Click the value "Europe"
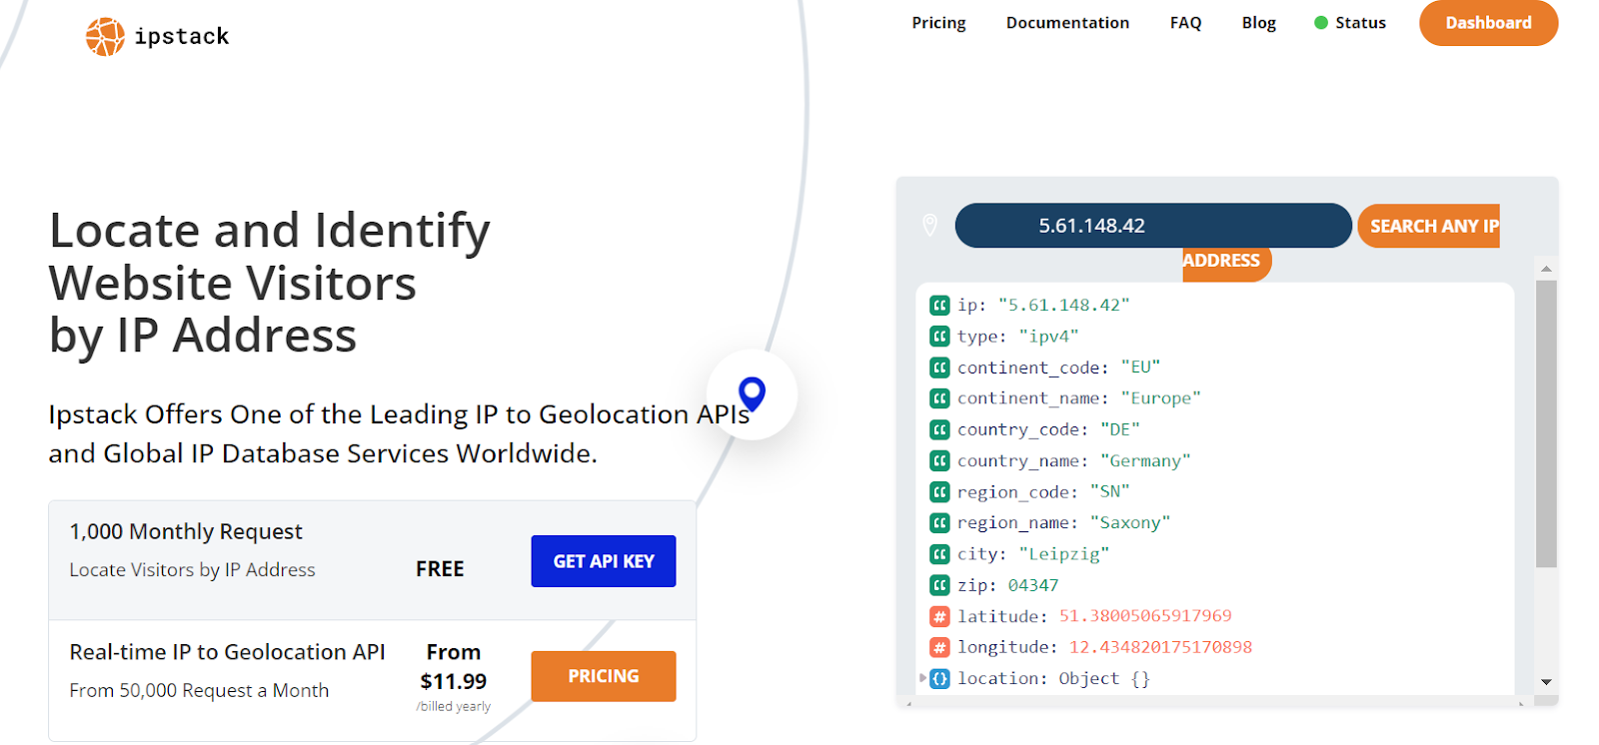 pos(1160,398)
